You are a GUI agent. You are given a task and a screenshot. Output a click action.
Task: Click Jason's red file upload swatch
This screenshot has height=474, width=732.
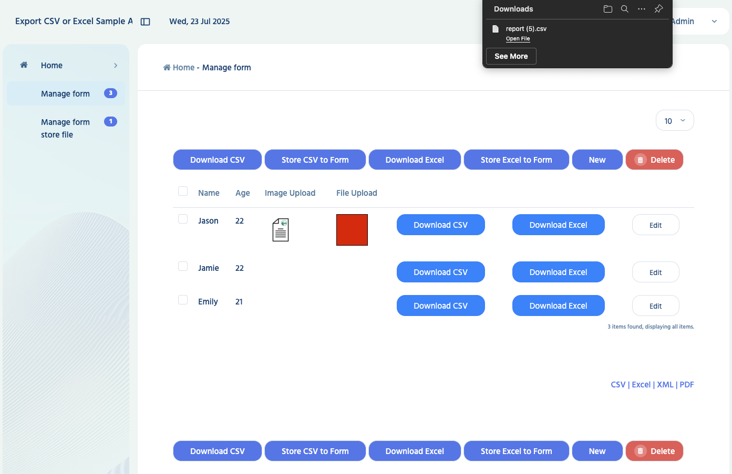[x=352, y=230]
